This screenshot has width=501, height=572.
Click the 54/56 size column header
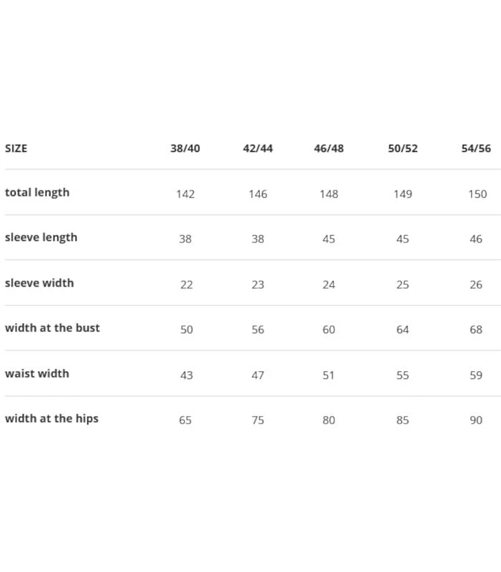pos(476,149)
